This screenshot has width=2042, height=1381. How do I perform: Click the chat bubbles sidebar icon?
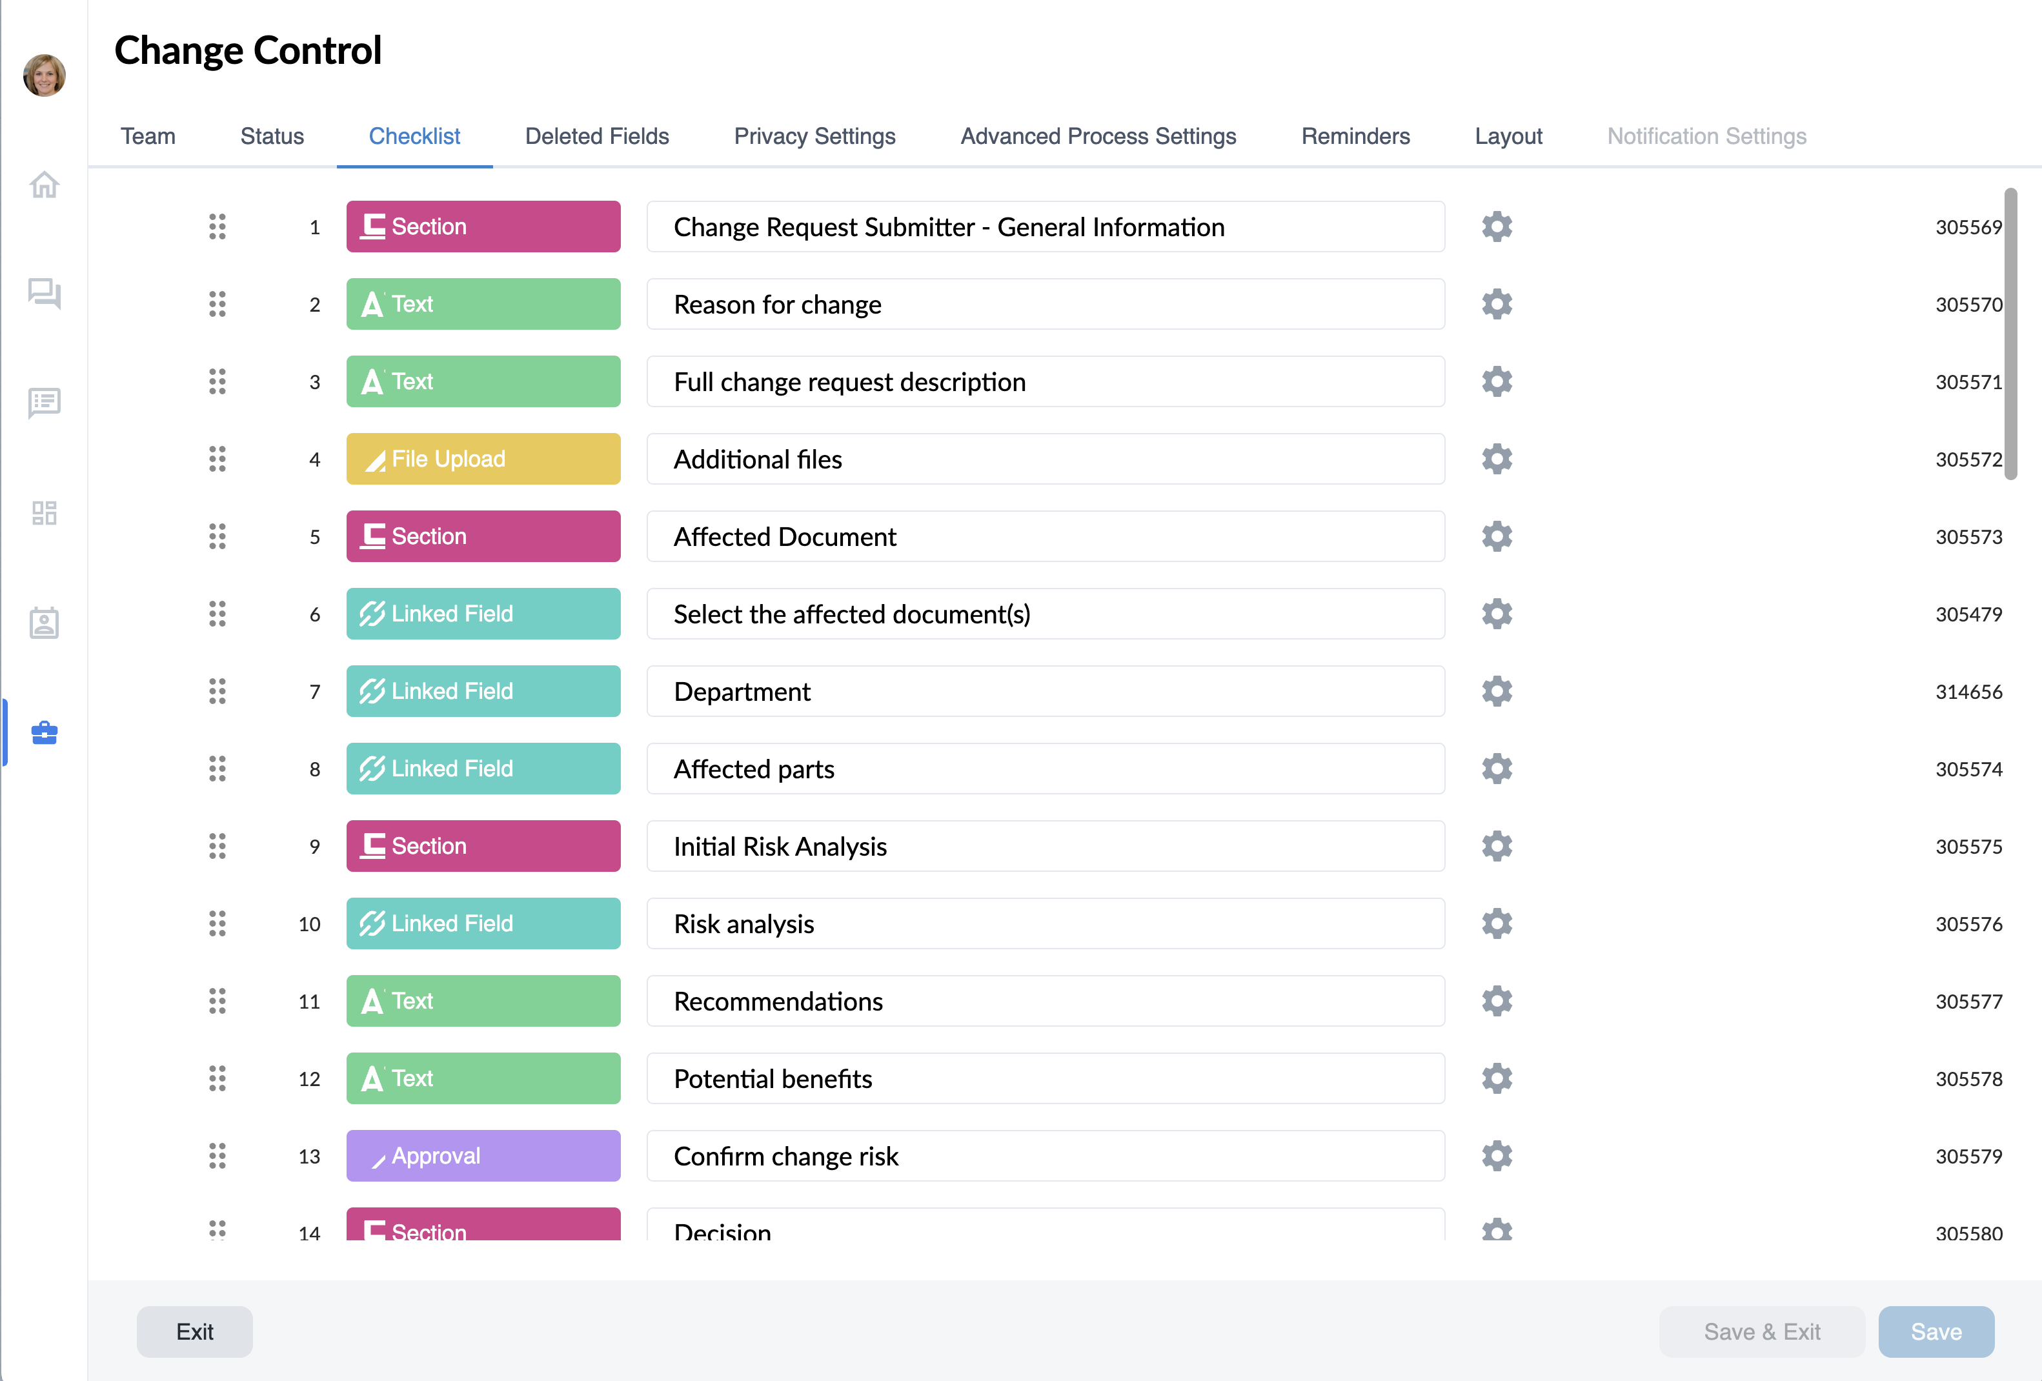point(44,294)
